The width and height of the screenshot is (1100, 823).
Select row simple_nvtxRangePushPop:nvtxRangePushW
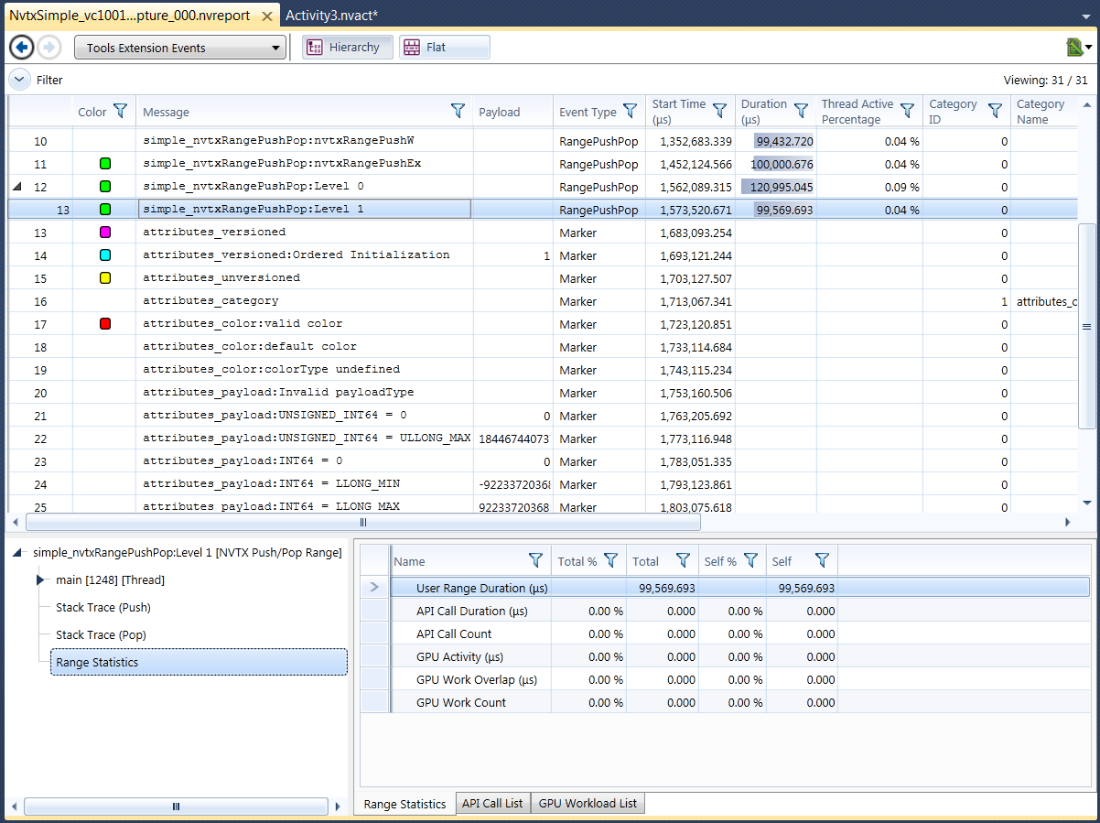point(542,141)
